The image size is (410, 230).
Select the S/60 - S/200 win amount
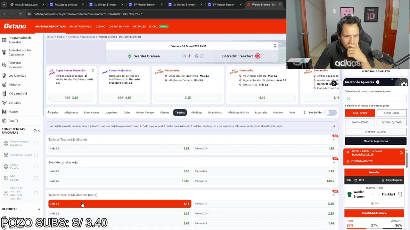[x=360, y=113]
